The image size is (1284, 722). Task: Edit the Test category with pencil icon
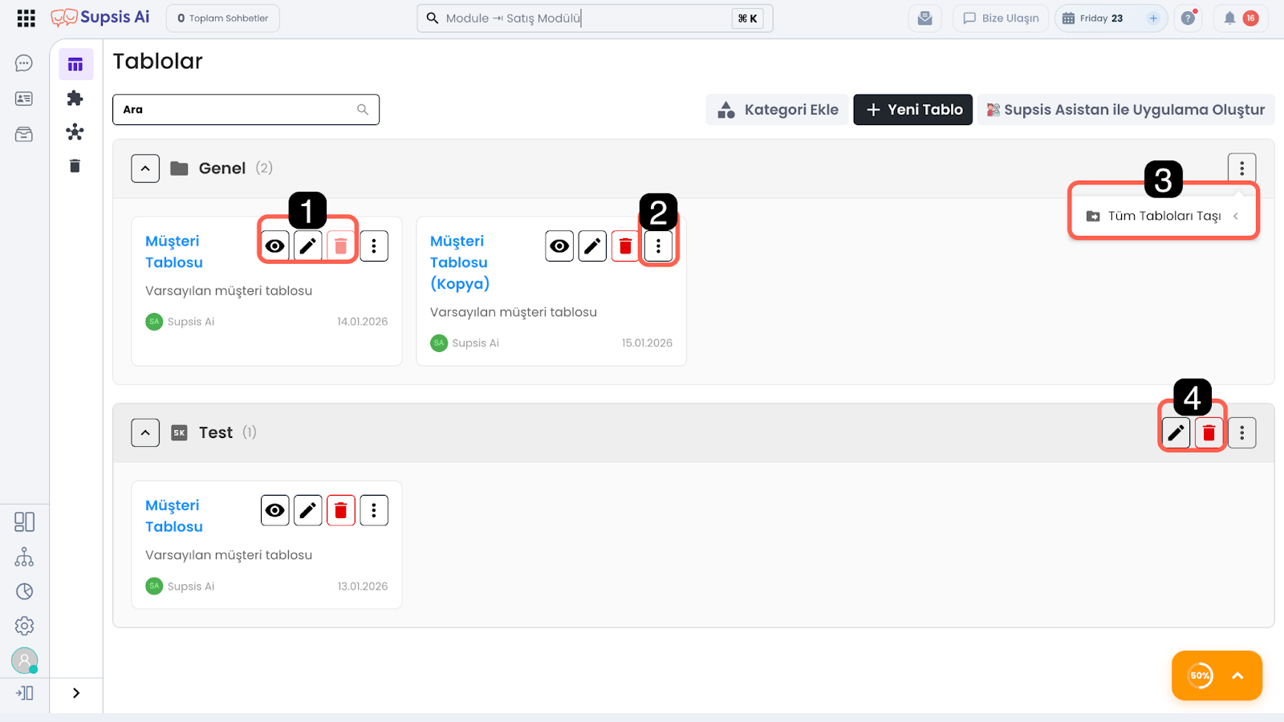(x=1176, y=433)
